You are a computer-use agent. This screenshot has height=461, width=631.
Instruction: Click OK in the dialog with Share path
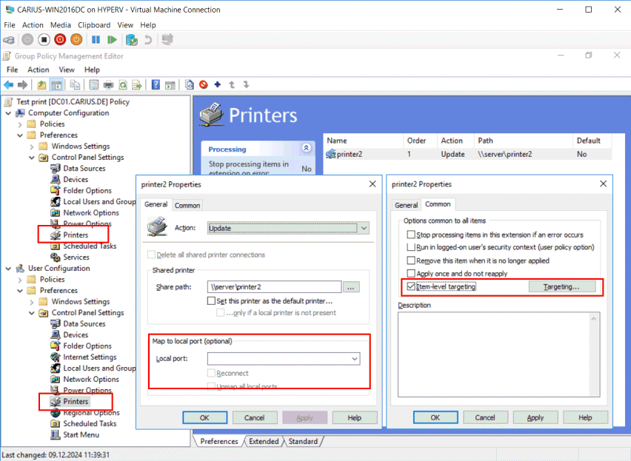pyautogui.click(x=205, y=417)
